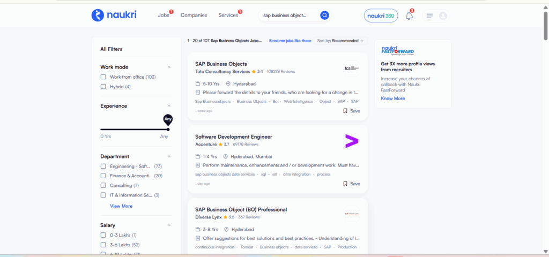This screenshot has width=549, height=257.
Task: Open the Naukri home logo
Action: 114,15
